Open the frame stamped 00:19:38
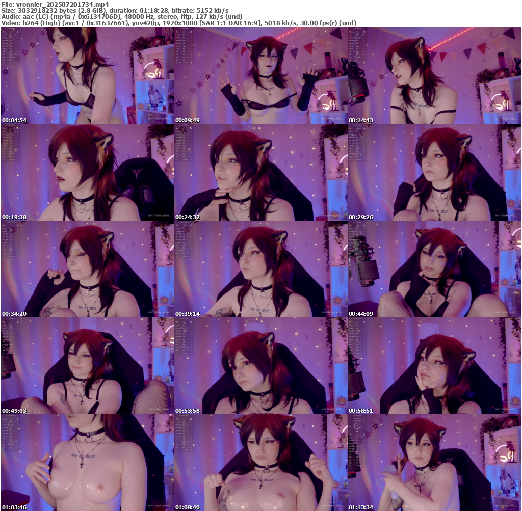 pos(88,172)
